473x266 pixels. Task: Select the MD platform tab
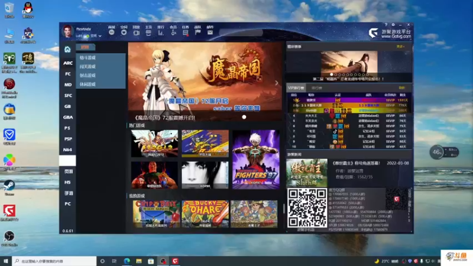[67, 85]
